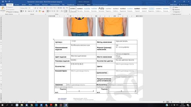Click the table move handle
The height and width of the screenshot is (107, 191).
pyautogui.click(x=54, y=39)
